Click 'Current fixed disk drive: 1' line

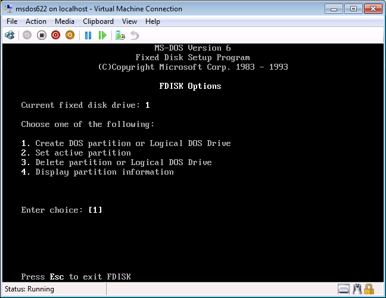(85, 105)
